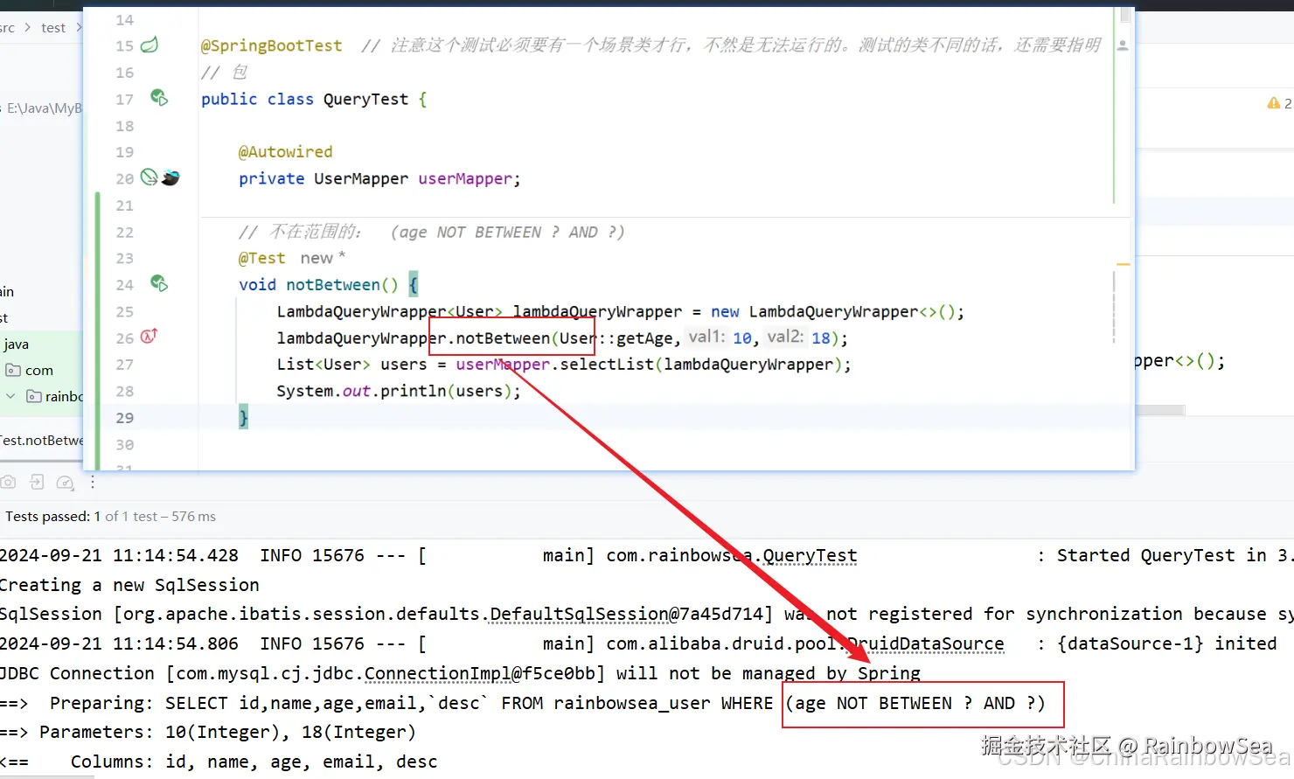Click the MyBatis bird gutter icon on line 20
This screenshot has width=1294, height=779.
click(170, 177)
